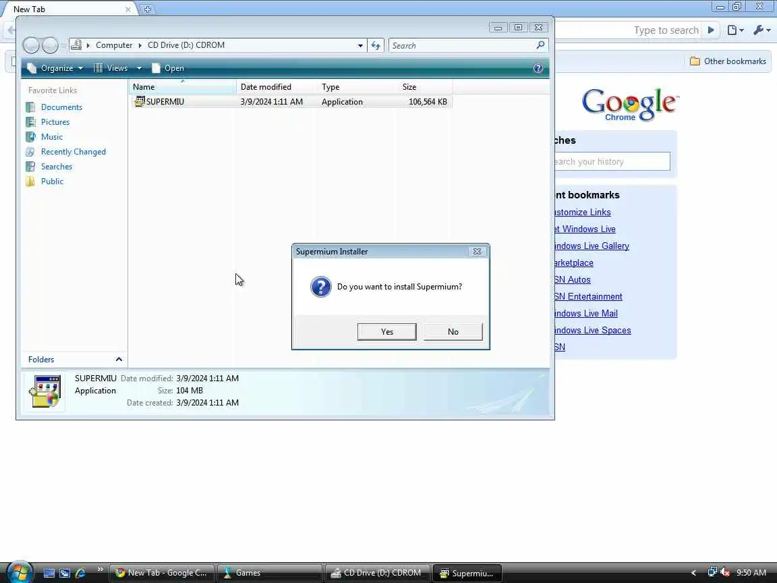Open Chrome's wrench settings menu
The height and width of the screenshot is (583, 777).
point(761,30)
